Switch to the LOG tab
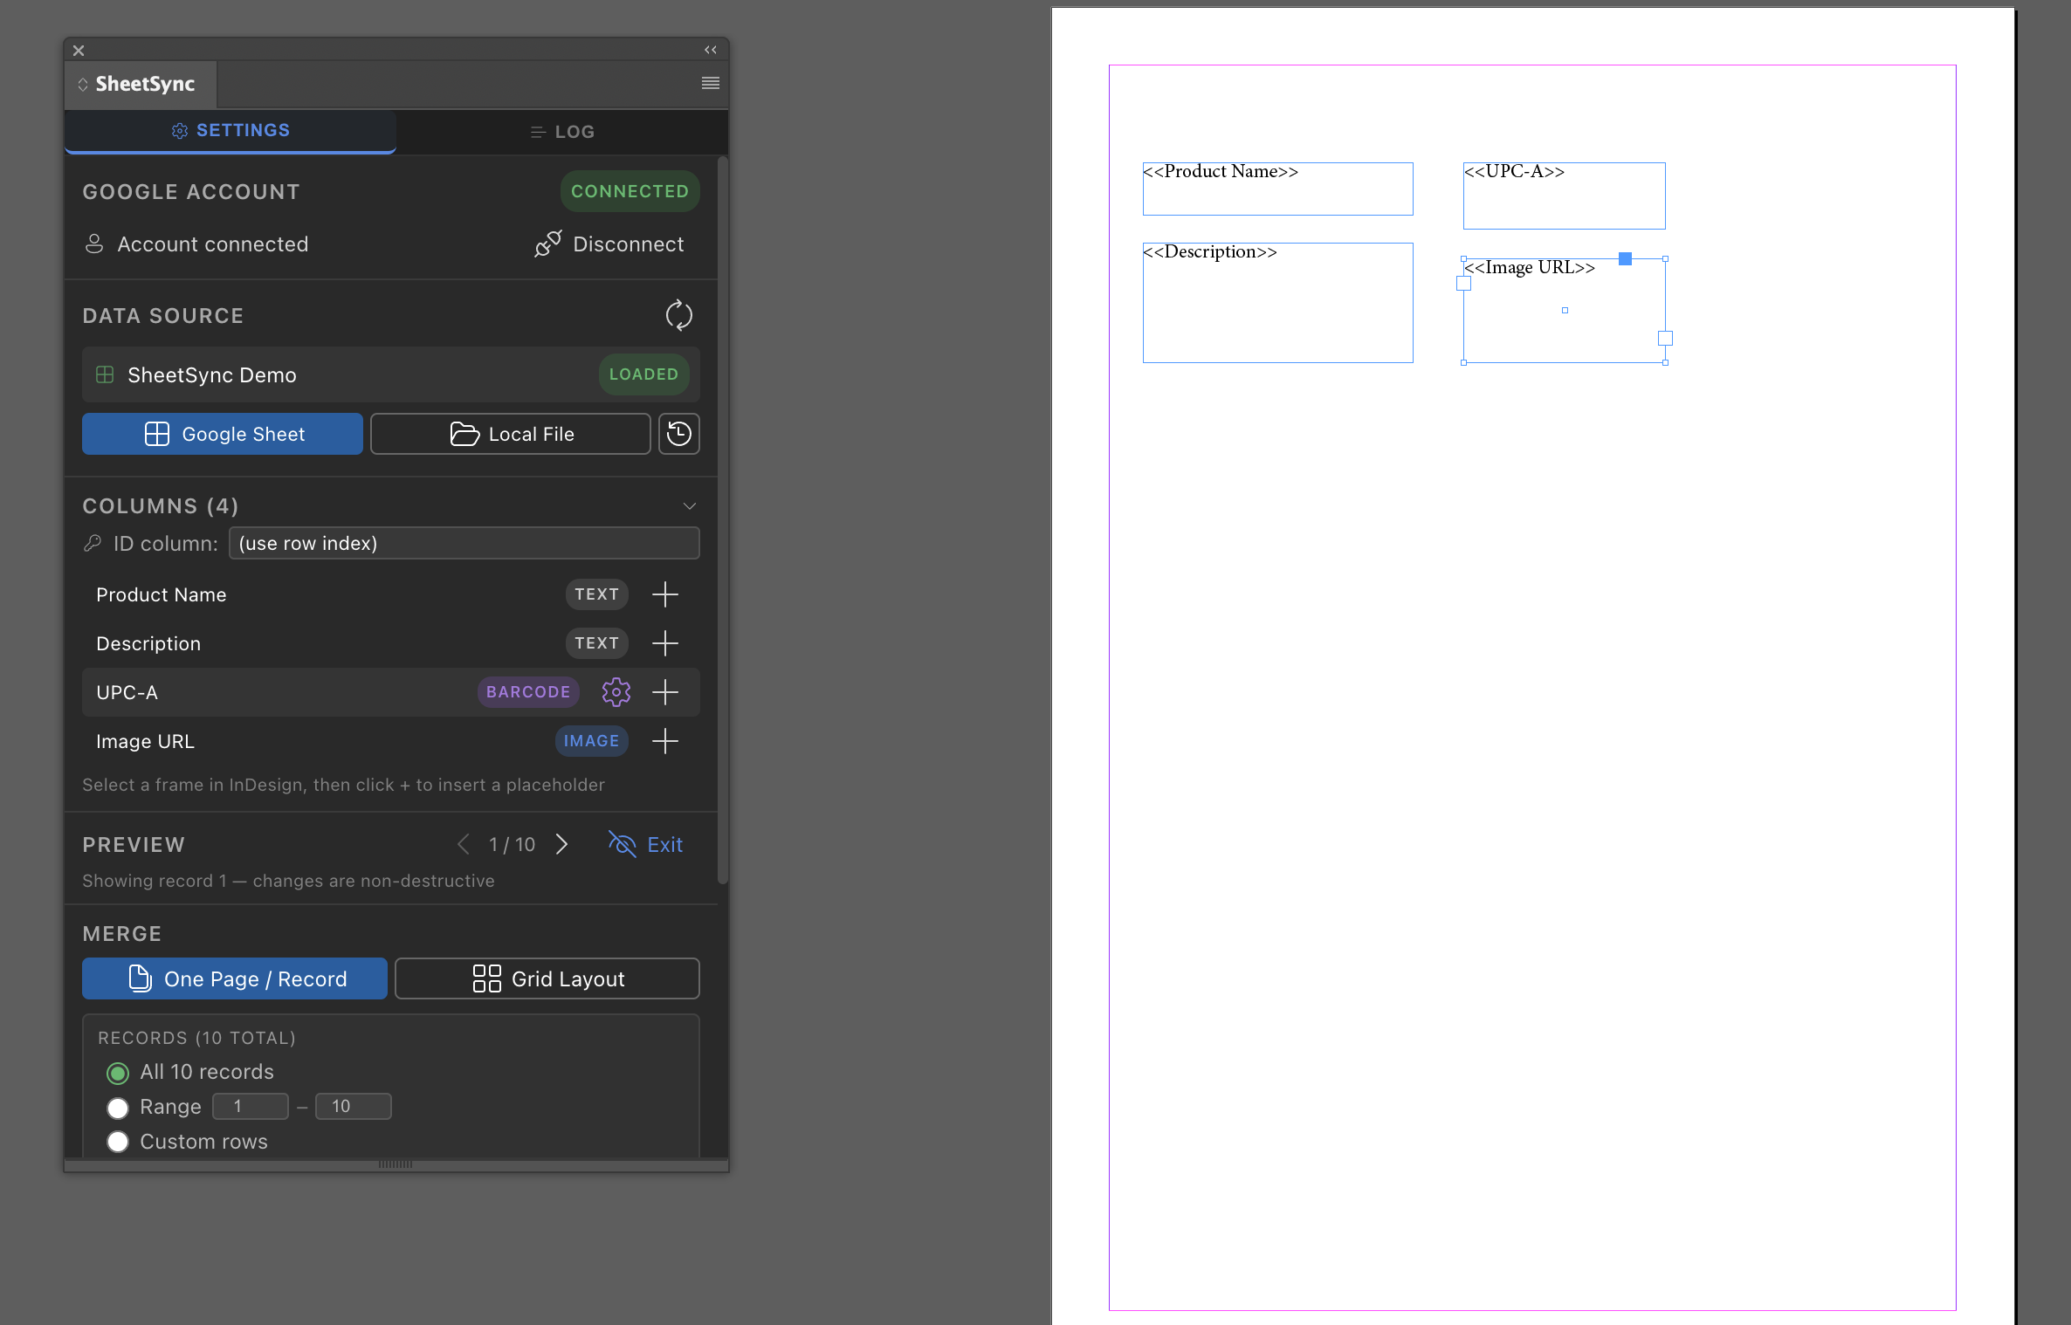The width and height of the screenshot is (2071, 1325). [562, 132]
